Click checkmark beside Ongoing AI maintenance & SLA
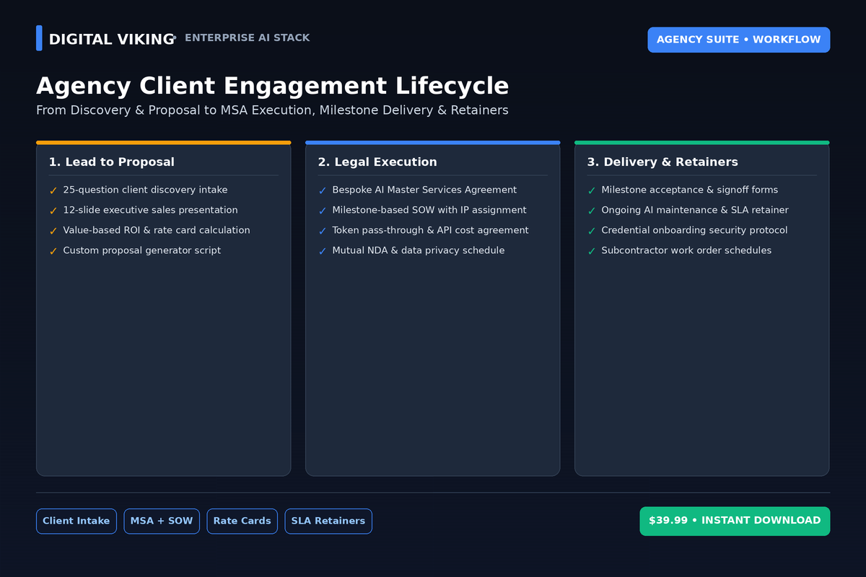The image size is (866, 577). [x=592, y=211]
